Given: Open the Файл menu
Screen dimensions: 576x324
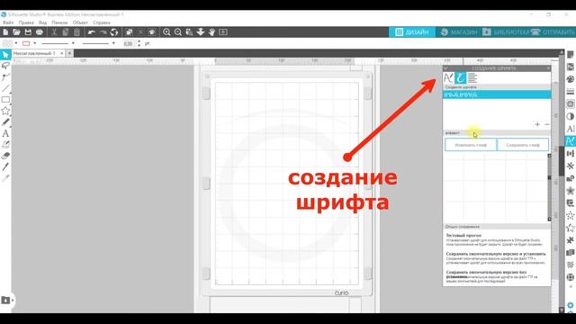Looking at the screenshot, I should (8, 22).
